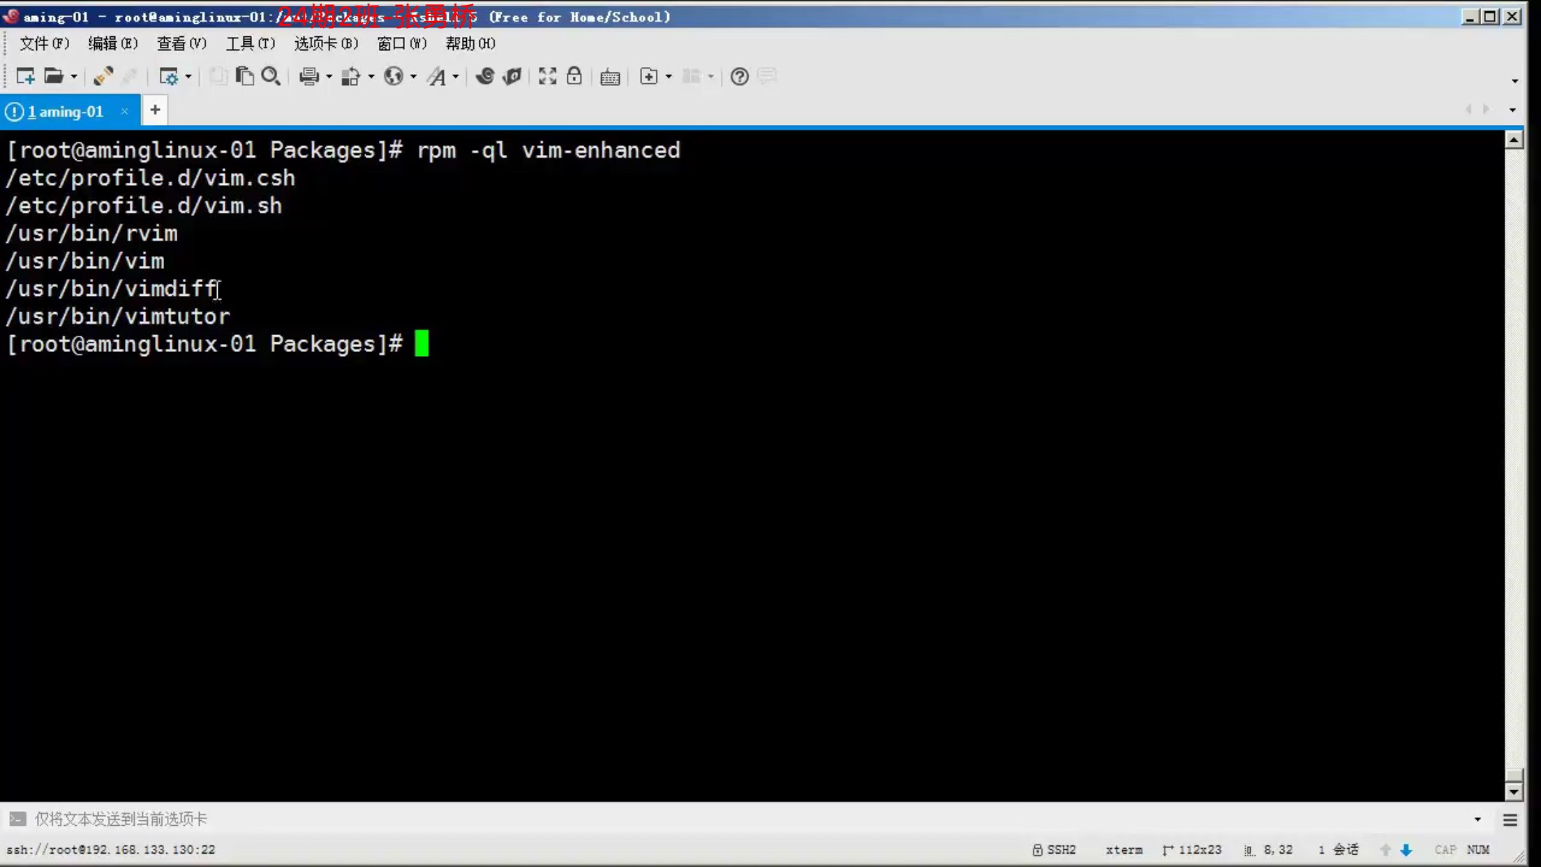
Task: Open the 查看(V) menu
Action: (181, 43)
